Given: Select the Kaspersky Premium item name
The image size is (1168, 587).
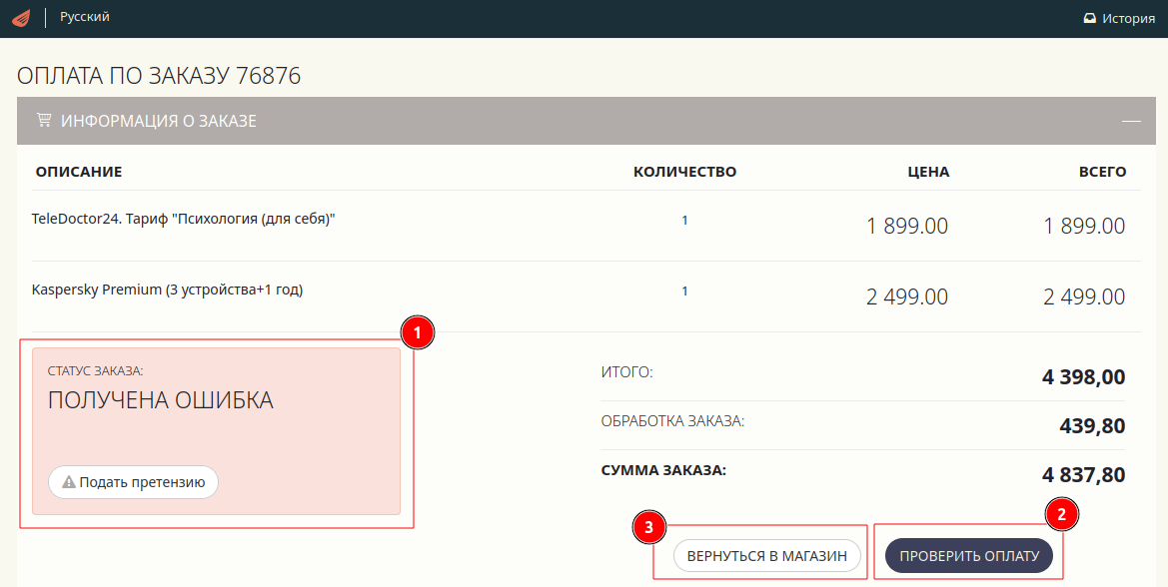Looking at the screenshot, I should point(168,290).
